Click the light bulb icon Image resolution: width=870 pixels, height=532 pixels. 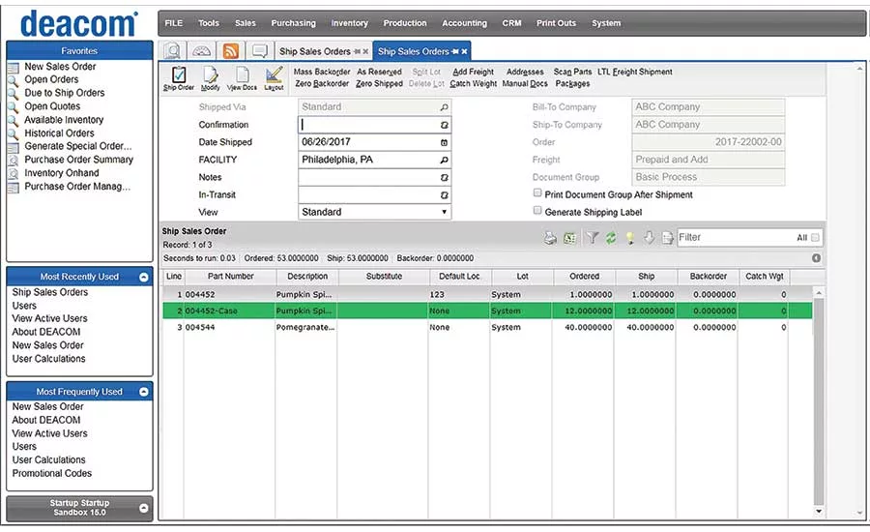[629, 238]
